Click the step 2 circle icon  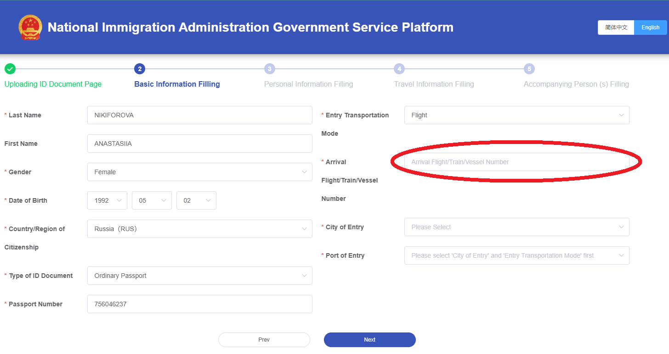tap(140, 69)
